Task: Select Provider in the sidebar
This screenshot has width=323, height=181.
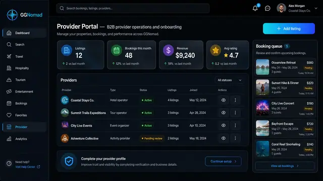Action: pos(24,127)
